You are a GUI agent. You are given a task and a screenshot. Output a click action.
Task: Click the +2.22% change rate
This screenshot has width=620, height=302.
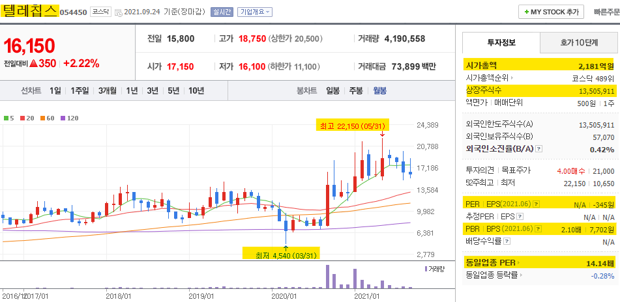(81, 63)
